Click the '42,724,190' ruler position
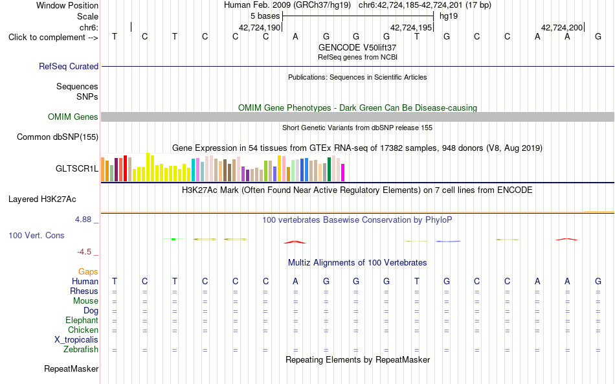 point(259,28)
